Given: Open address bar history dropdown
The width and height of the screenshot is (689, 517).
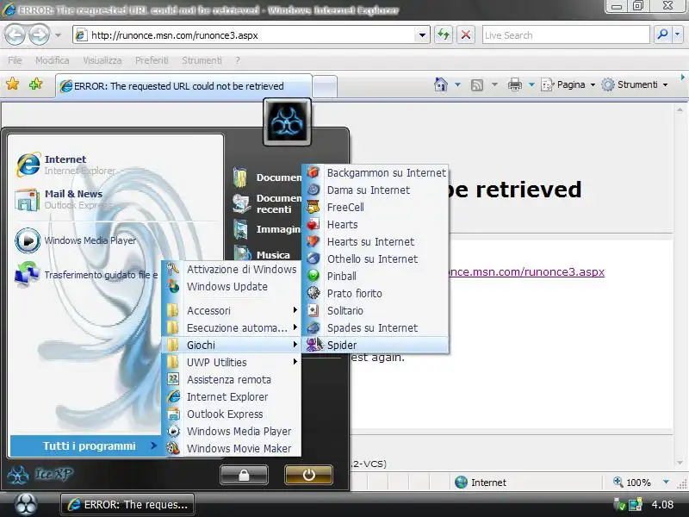Looking at the screenshot, I should click(x=422, y=35).
